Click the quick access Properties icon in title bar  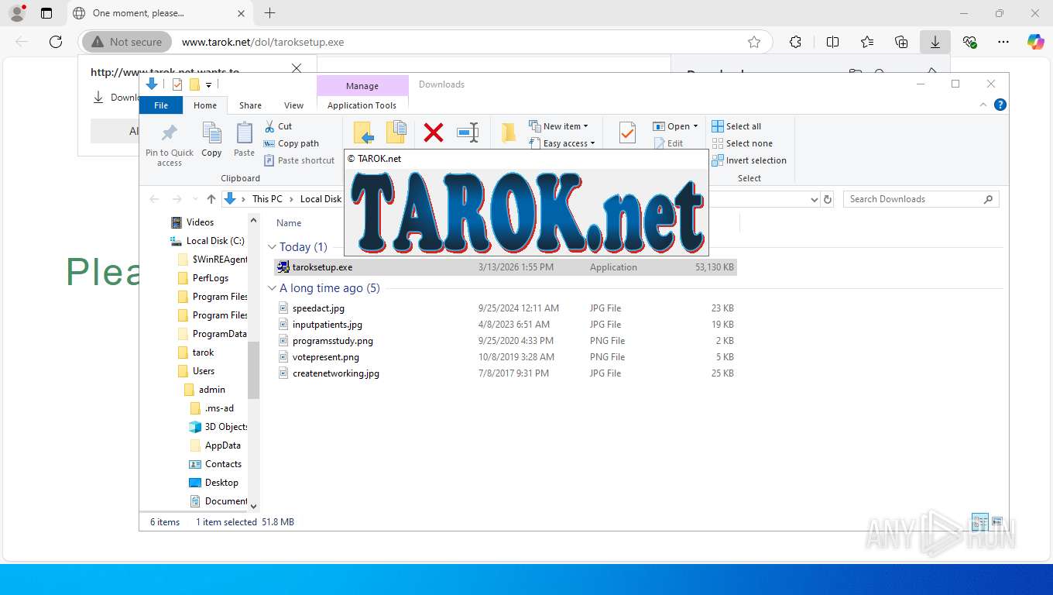click(177, 84)
